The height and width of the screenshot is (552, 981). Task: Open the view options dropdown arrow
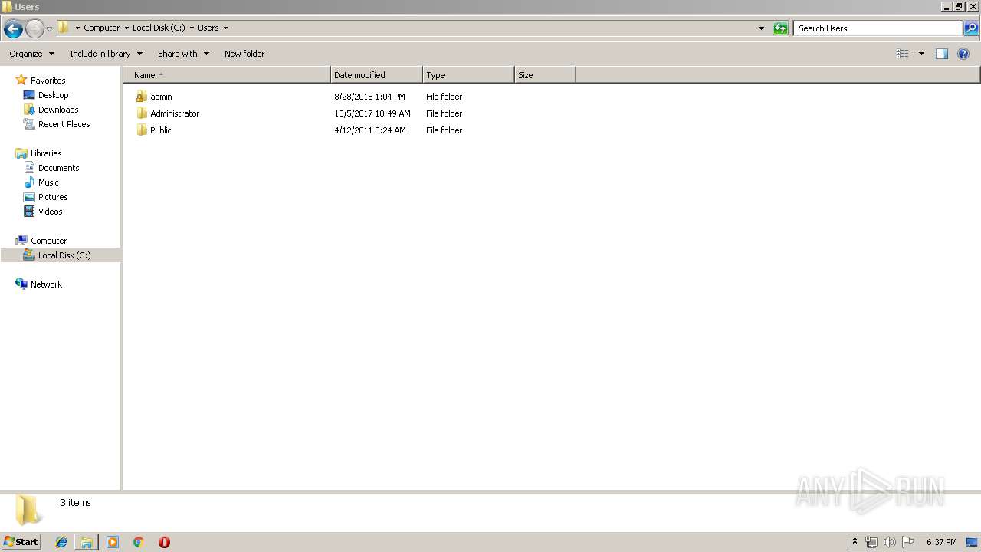click(x=921, y=54)
